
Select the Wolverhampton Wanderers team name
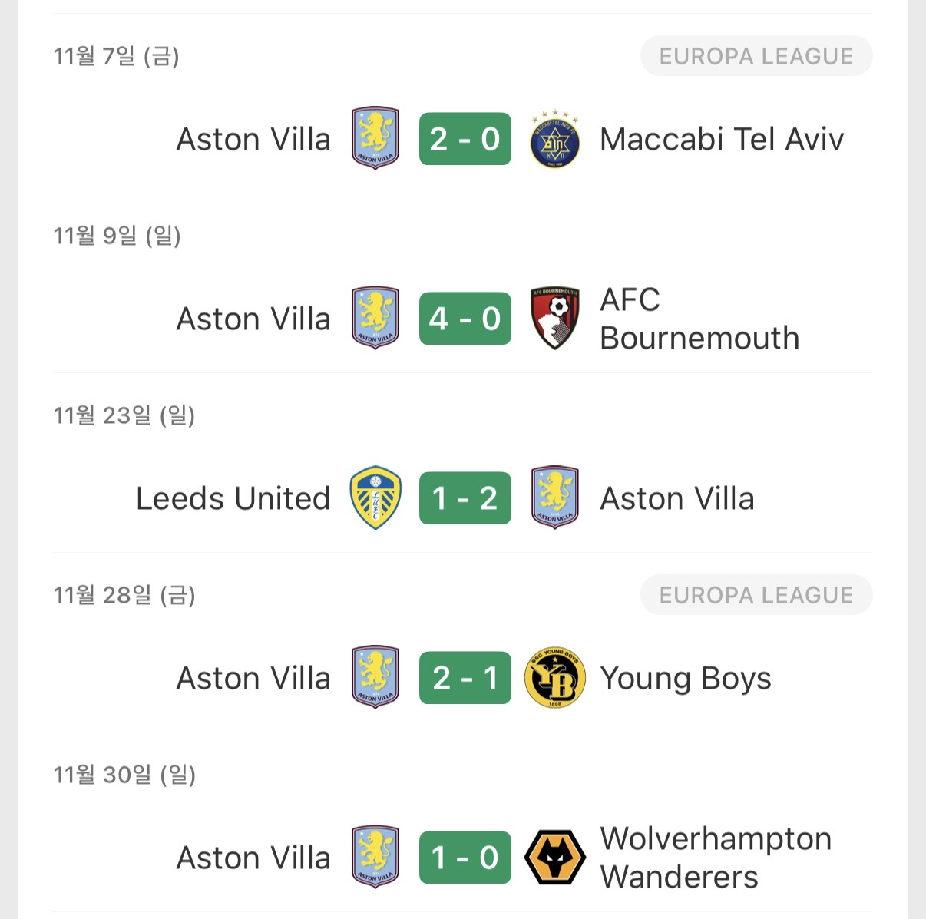tap(715, 858)
